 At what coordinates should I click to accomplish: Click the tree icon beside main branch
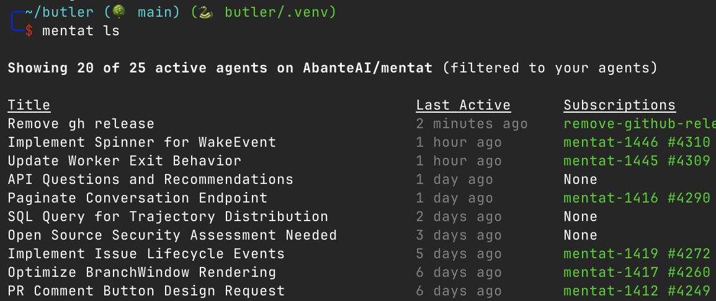point(120,12)
